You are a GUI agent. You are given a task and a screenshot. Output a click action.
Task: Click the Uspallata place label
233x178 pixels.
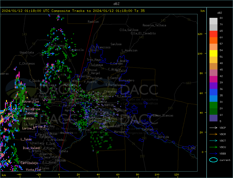tap(27, 52)
